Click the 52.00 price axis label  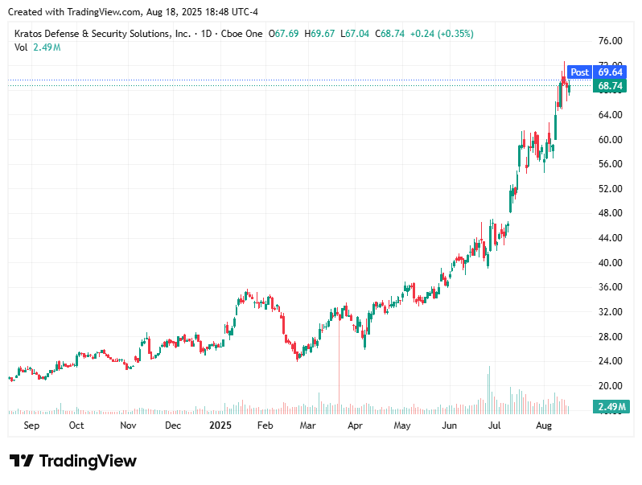(x=610, y=189)
